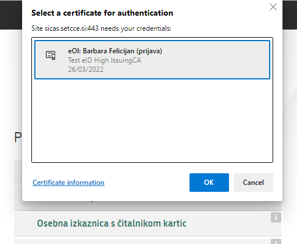Click the partially hidden P heading
This screenshot has width=297, height=244.
[x=18, y=137]
